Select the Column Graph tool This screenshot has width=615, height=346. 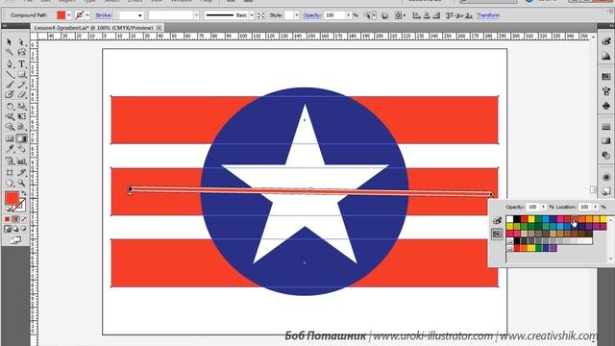(x=21, y=161)
